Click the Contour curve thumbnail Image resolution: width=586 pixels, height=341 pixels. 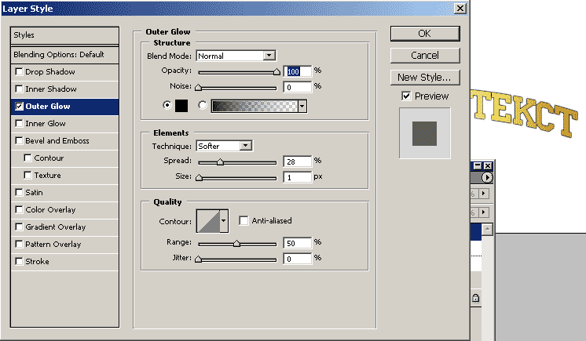click(x=208, y=221)
